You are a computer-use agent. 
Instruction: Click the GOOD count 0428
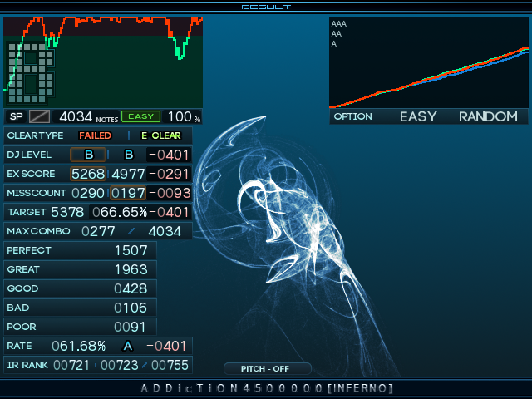pyautogui.click(x=131, y=288)
